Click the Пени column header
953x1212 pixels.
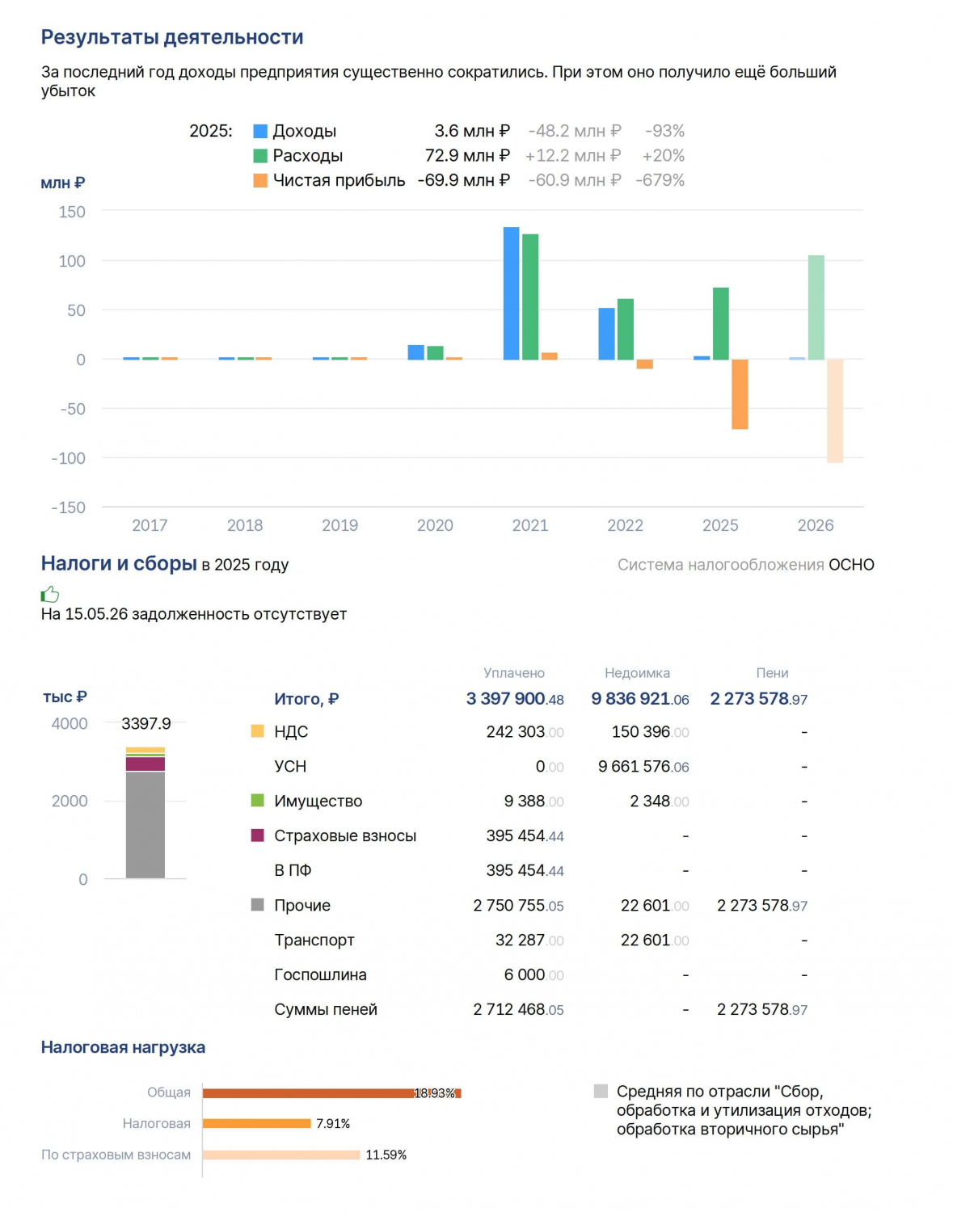tap(772, 673)
